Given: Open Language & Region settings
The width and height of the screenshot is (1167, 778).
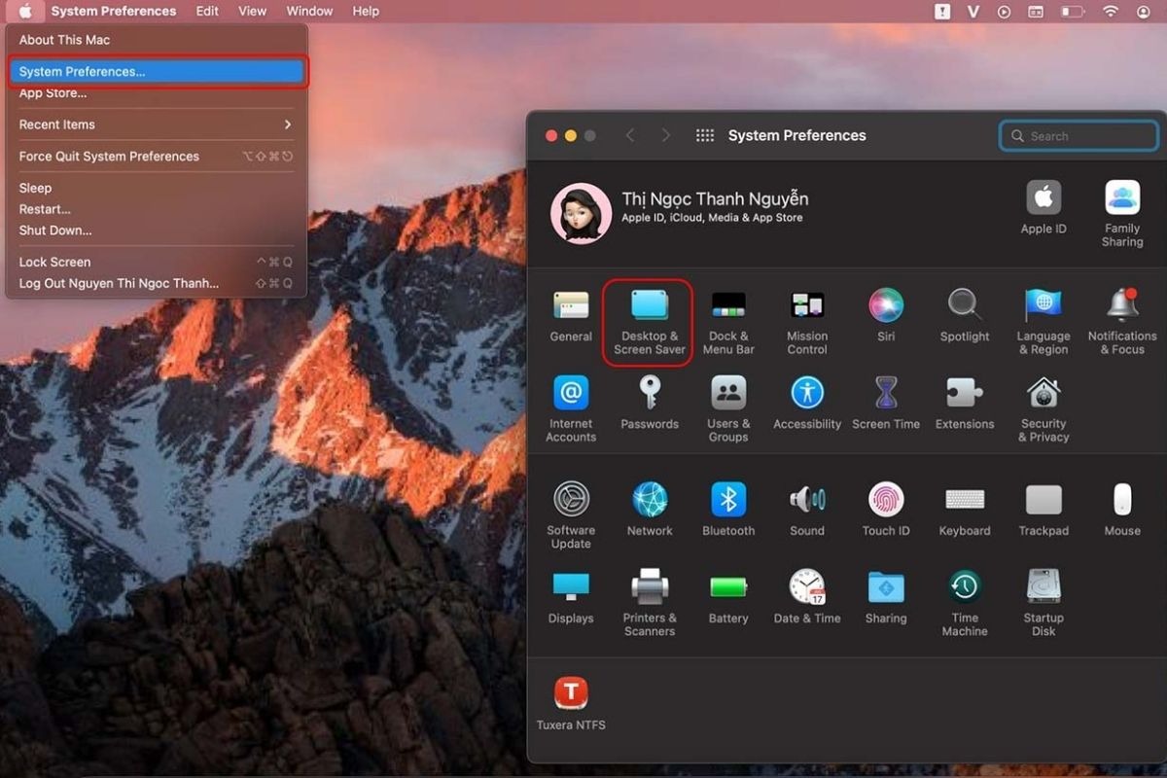Looking at the screenshot, I should tap(1043, 323).
